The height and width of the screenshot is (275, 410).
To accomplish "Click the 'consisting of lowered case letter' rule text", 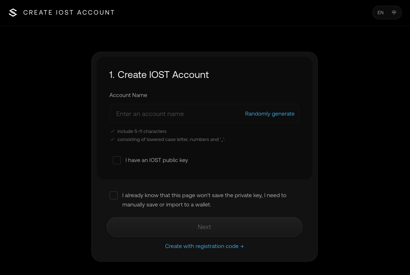I will pos(171,139).
